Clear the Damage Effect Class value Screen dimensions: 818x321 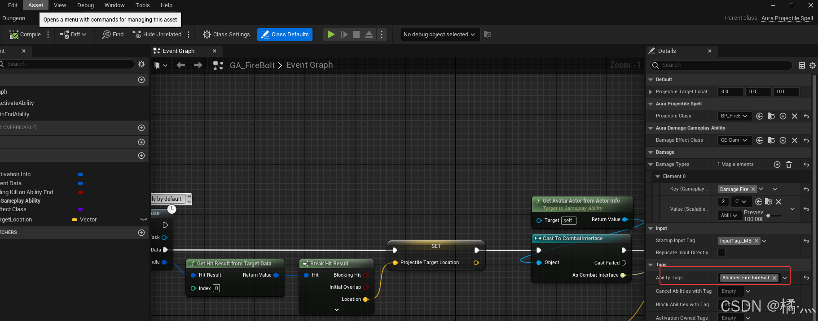(x=795, y=140)
